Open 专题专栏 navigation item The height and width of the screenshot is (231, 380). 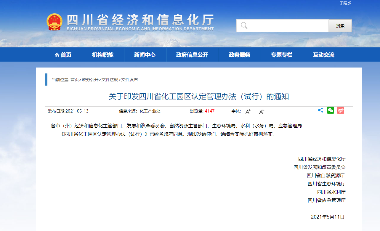(x=282, y=55)
